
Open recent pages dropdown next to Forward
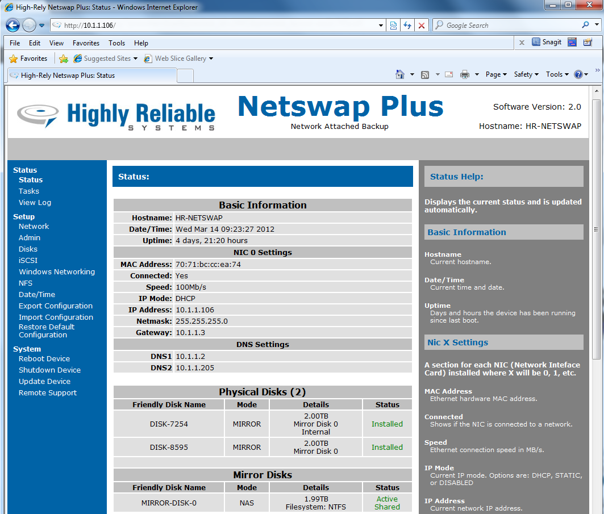41,26
